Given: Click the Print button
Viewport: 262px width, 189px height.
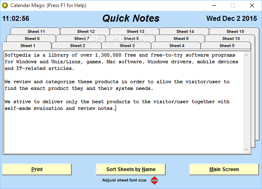Looking at the screenshot, I should (x=37, y=169).
